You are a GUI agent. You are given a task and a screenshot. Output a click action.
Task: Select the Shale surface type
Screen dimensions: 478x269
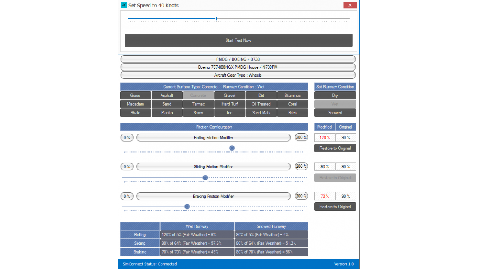tap(136, 112)
